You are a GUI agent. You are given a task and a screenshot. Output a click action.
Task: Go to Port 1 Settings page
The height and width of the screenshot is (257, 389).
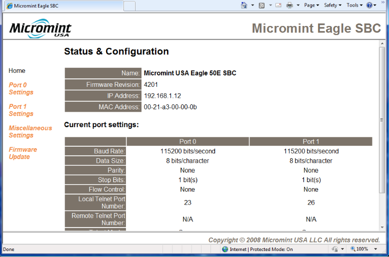click(x=21, y=110)
